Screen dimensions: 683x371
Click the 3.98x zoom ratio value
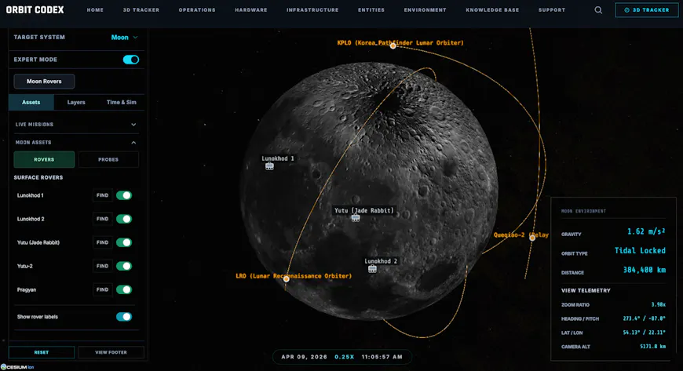click(x=658, y=305)
